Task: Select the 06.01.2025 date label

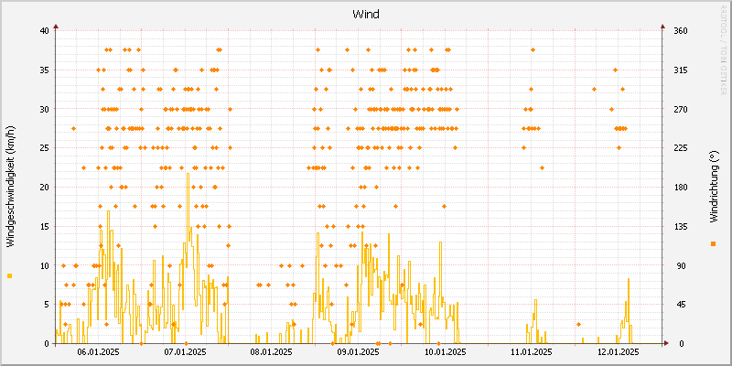Action: pos(98,351)
